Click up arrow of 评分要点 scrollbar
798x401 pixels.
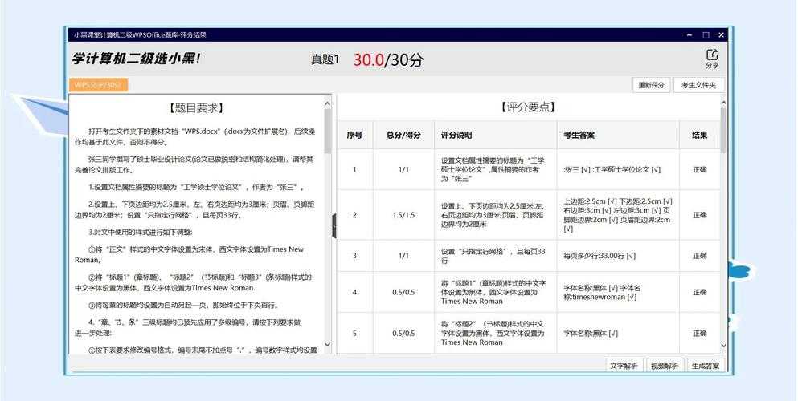[724, 103]
